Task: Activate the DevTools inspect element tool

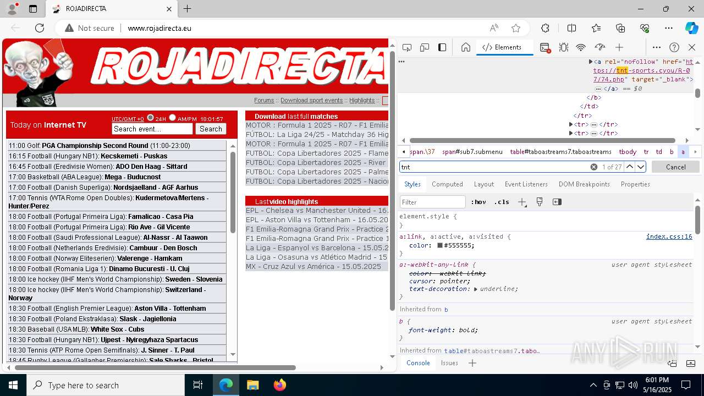Action: 407,47
